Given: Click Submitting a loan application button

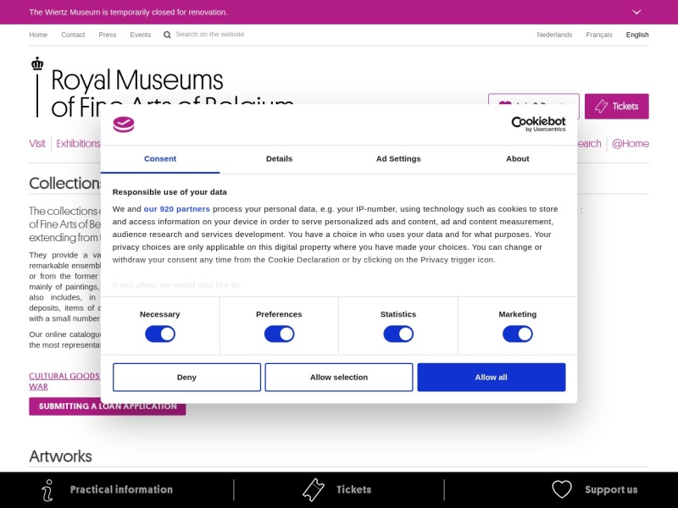Looking at the screenshot, I should [108, 406].
